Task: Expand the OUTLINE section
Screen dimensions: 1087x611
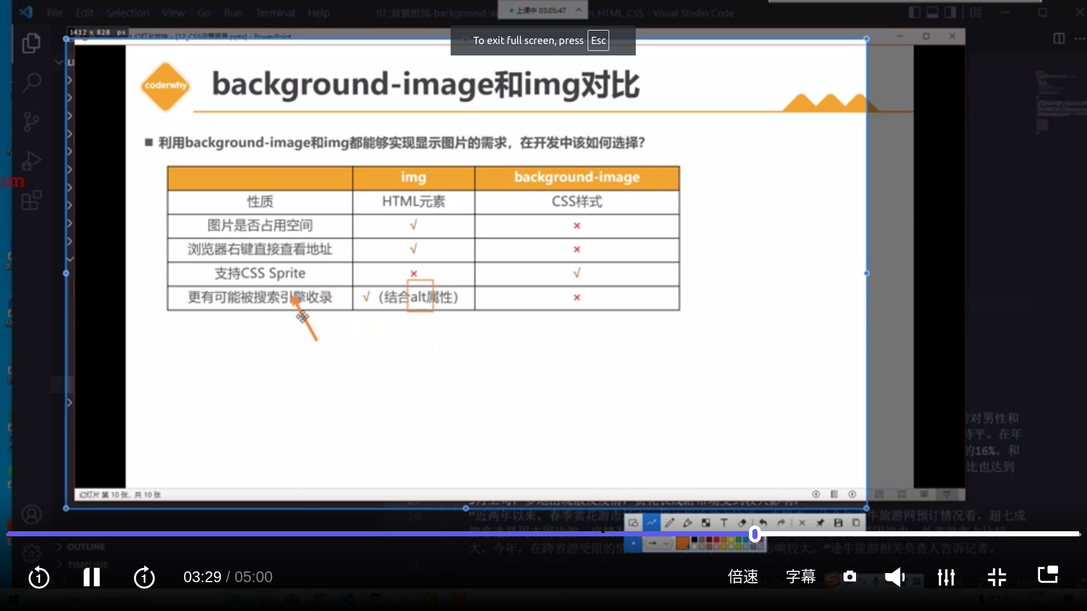Action: [86, 547]
